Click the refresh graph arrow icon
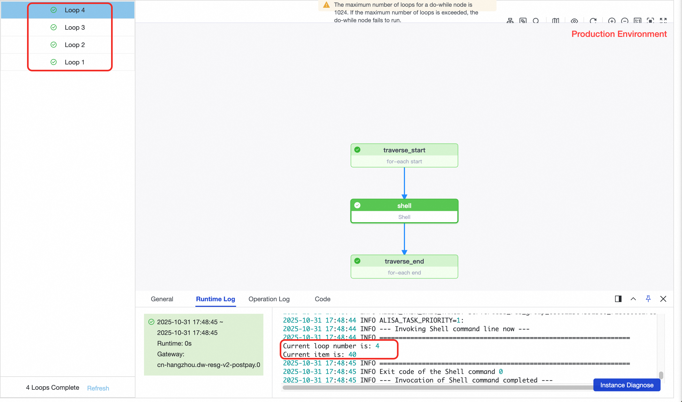This screenshot has width=682, height=402. click(593, 21)
